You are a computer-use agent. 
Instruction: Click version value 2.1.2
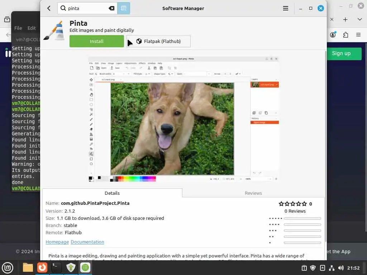pyautogui.click(x=70, y=211)
